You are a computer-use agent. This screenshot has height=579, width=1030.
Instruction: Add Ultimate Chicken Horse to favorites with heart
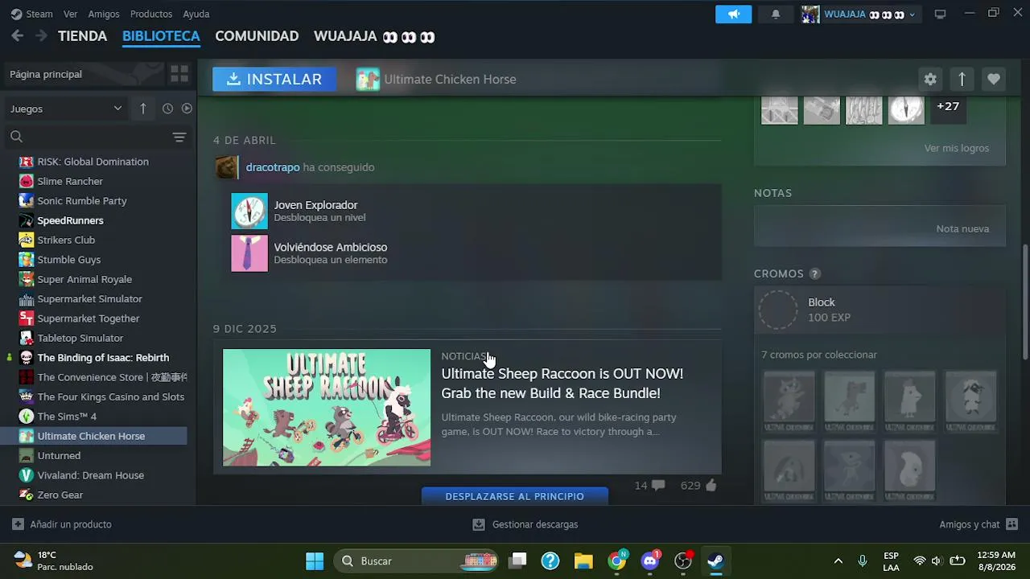point(994,79)
